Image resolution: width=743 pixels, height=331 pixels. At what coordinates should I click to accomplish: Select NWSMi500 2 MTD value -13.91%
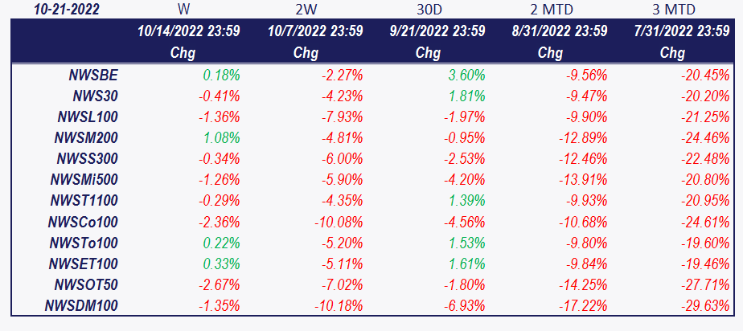tap(583, 180)
